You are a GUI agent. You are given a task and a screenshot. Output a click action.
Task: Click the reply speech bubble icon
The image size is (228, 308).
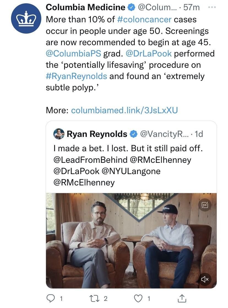(50, 298)
